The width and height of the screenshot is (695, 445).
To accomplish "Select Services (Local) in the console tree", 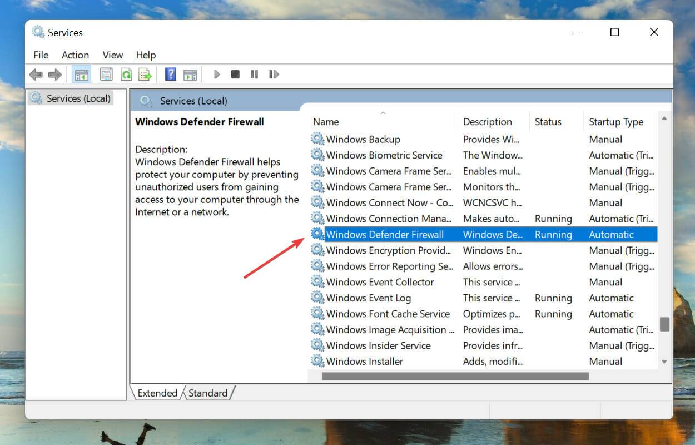I will (78, 98).
